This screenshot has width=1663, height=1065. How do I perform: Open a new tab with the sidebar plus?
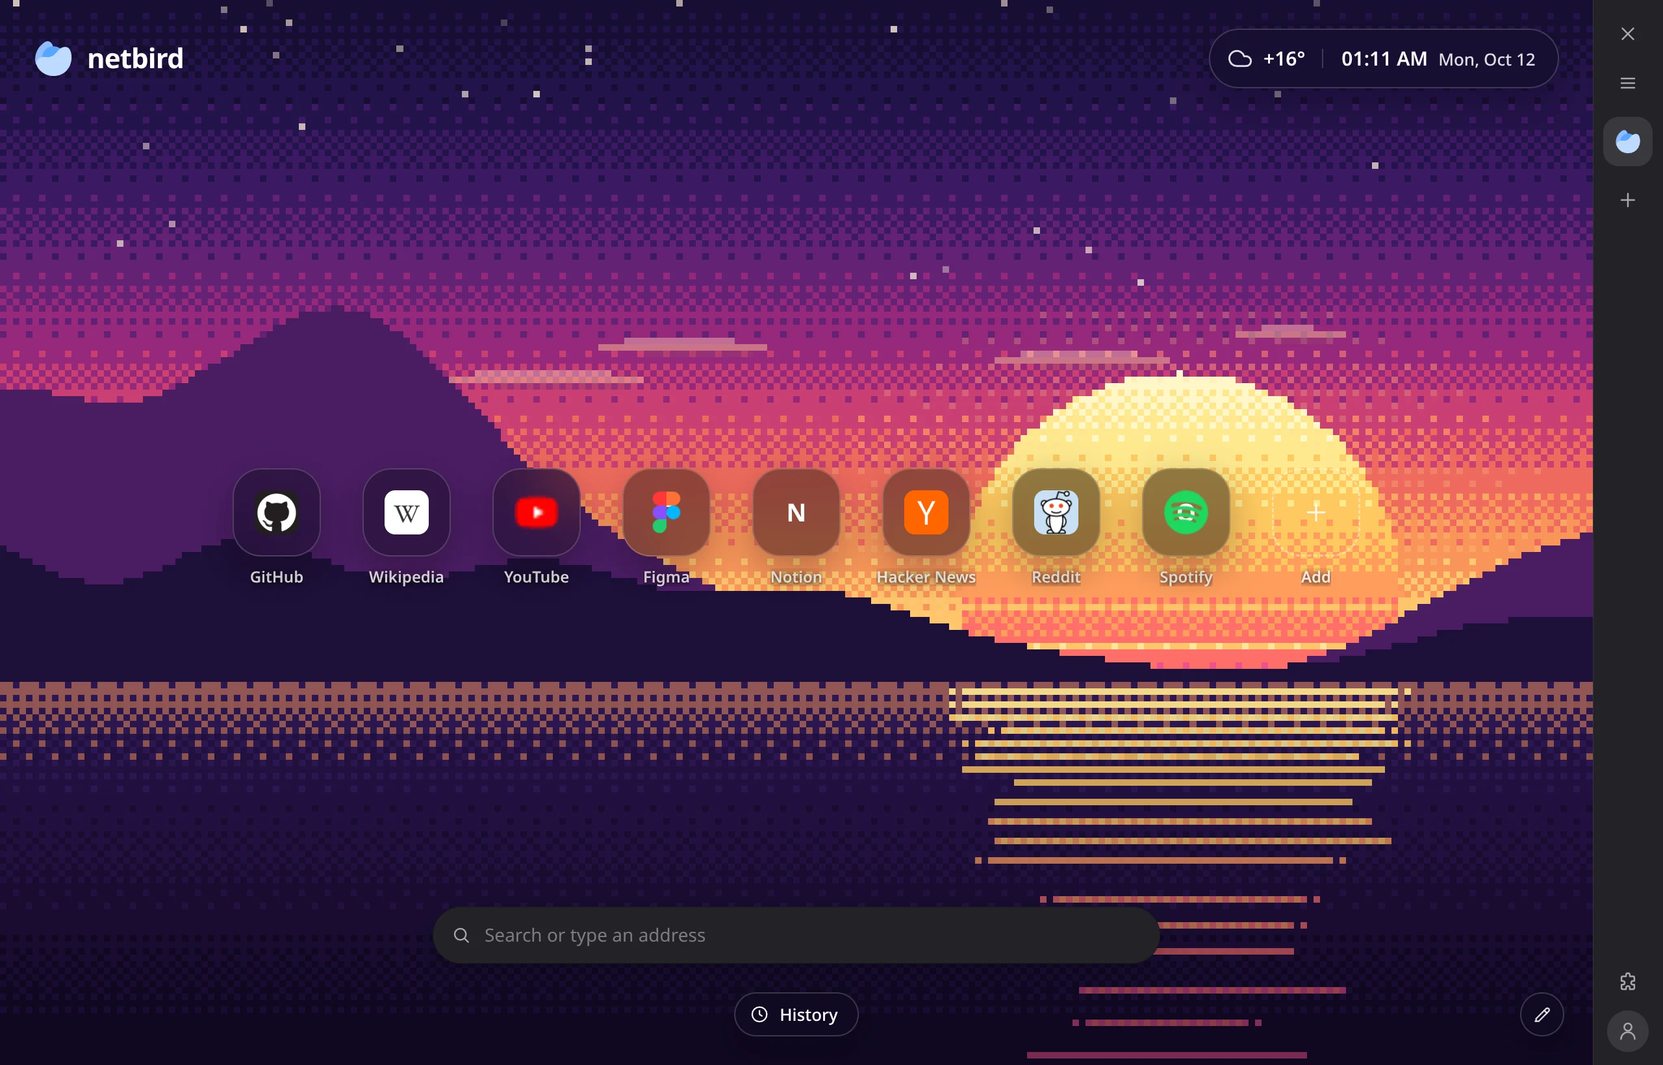(x=1628, y=200)
